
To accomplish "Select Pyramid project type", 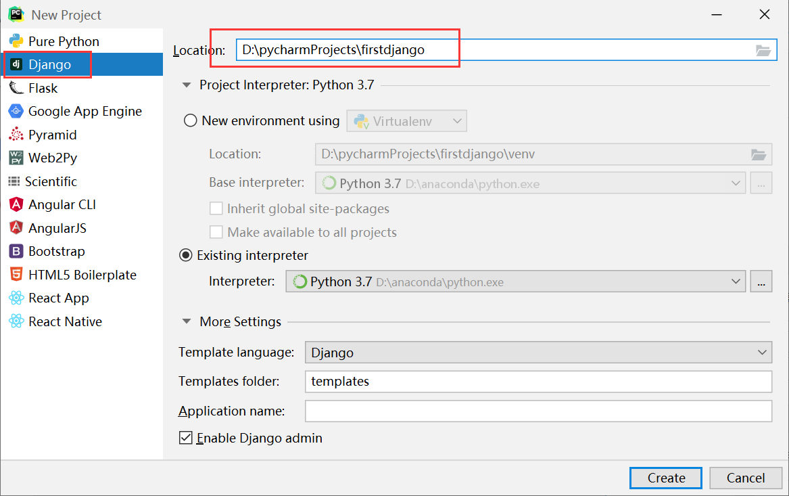I will click(82, 135).
